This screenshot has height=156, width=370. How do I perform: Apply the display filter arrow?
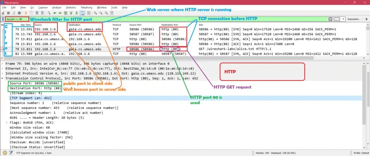[337, 19]
